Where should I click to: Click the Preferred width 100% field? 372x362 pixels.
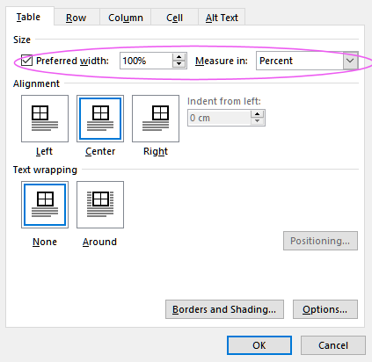click(146, 61)
